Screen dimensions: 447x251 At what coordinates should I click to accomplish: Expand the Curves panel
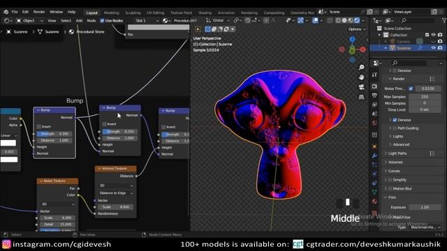tap(394, 171)
